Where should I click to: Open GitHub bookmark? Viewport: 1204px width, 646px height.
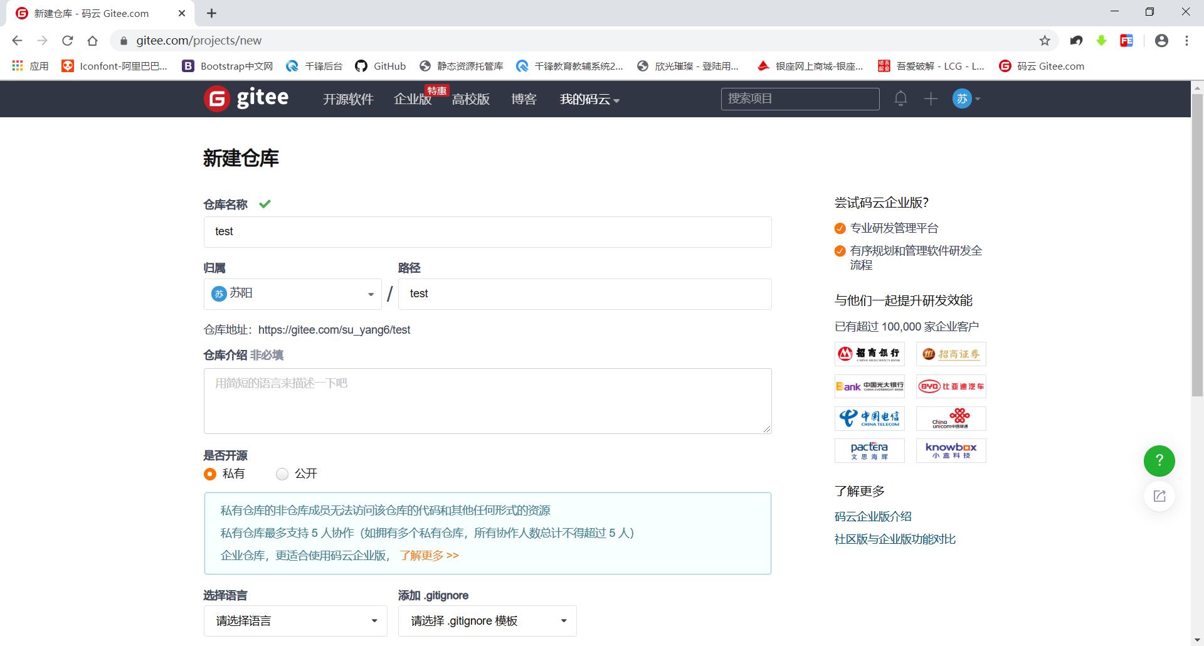click(380, 66)
